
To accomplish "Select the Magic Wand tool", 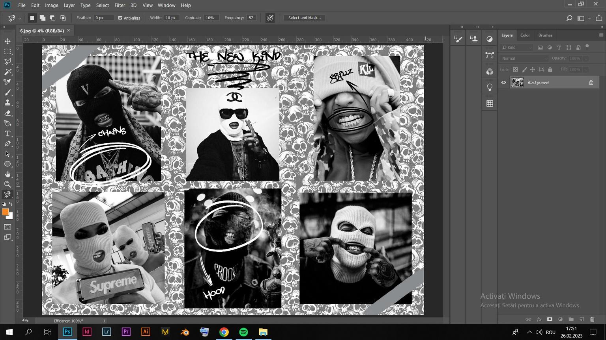I will tap(7, 72).
